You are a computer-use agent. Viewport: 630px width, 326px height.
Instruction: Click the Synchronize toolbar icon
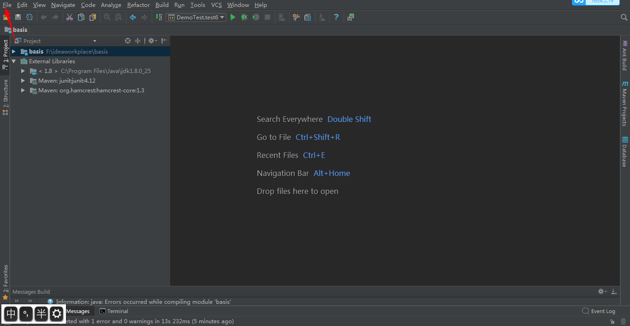click(x=30, y=17)
